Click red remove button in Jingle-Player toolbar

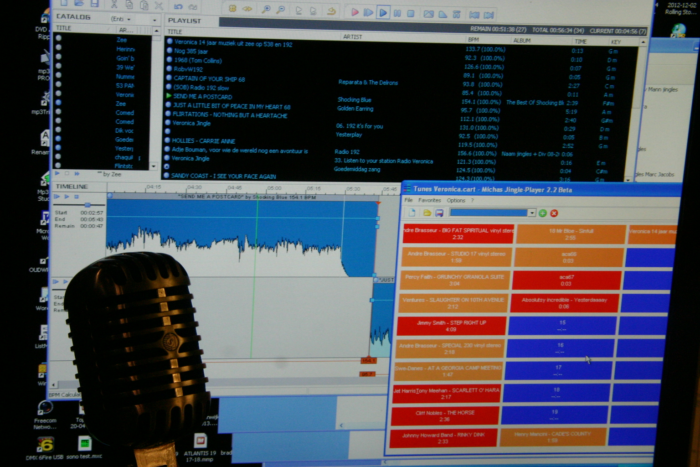pyautogui.click(x=554, y=213)
